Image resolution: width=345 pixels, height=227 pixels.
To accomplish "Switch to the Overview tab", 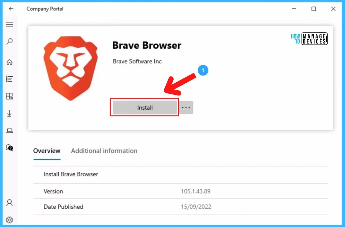I will [x=47, y=151].
